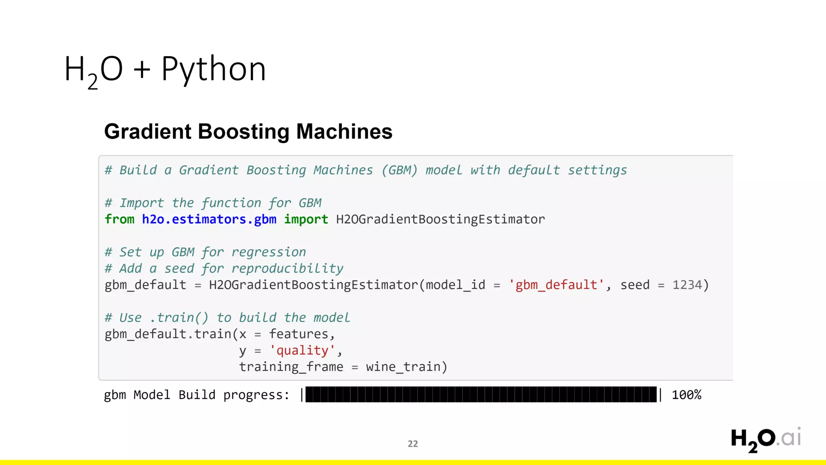The height and width of the screenshot is (465, 826).
Task: Select H2OGradientBoostingEstimator in the import line
Action: tap(440, 219)
